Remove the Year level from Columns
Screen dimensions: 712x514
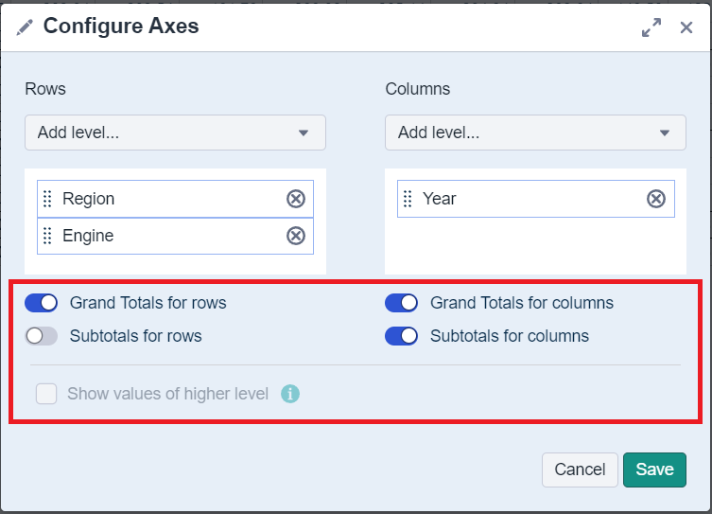[656, 199]
